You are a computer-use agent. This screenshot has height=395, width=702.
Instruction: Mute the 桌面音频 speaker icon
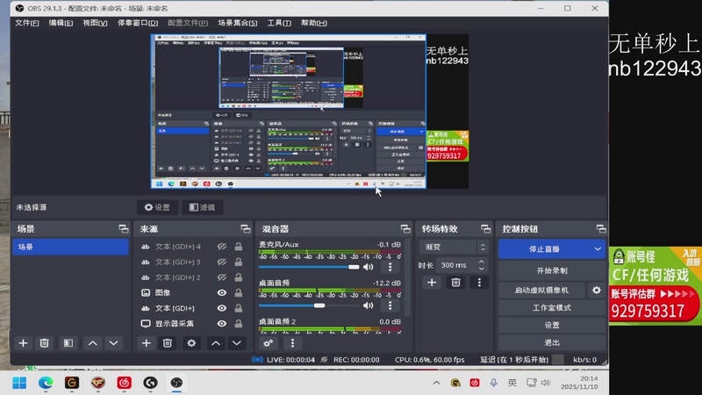368,305
